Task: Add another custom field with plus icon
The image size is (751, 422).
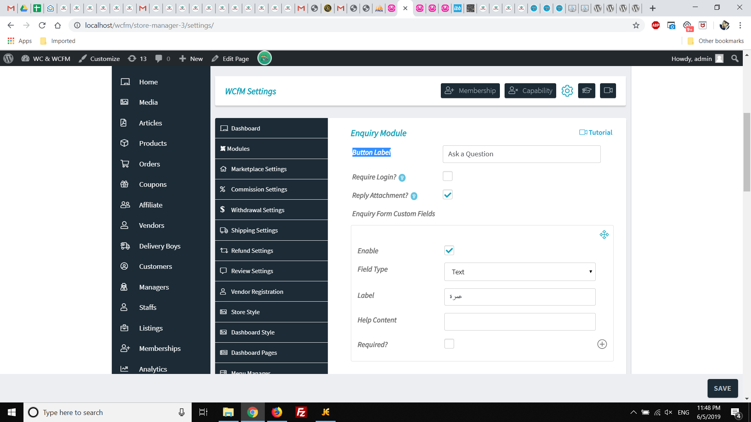Action: 602,344
